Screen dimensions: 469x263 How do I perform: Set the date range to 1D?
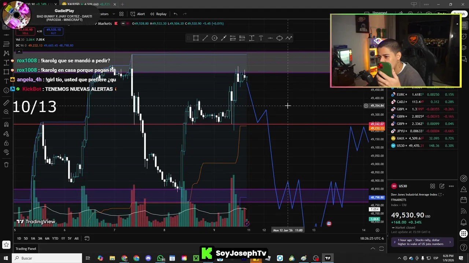click(x=19, y=239)
